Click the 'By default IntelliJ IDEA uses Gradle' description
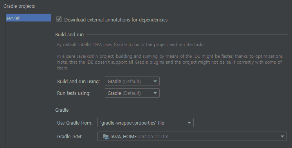 pos(131,45)
